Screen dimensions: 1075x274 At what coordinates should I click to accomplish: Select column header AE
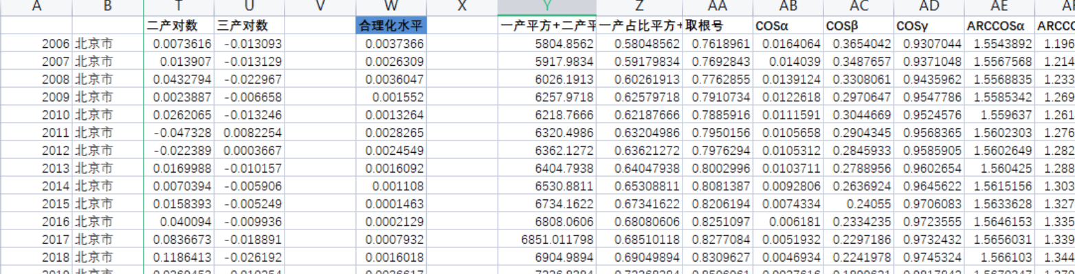pyautogui.click(x=1000, y=8)
